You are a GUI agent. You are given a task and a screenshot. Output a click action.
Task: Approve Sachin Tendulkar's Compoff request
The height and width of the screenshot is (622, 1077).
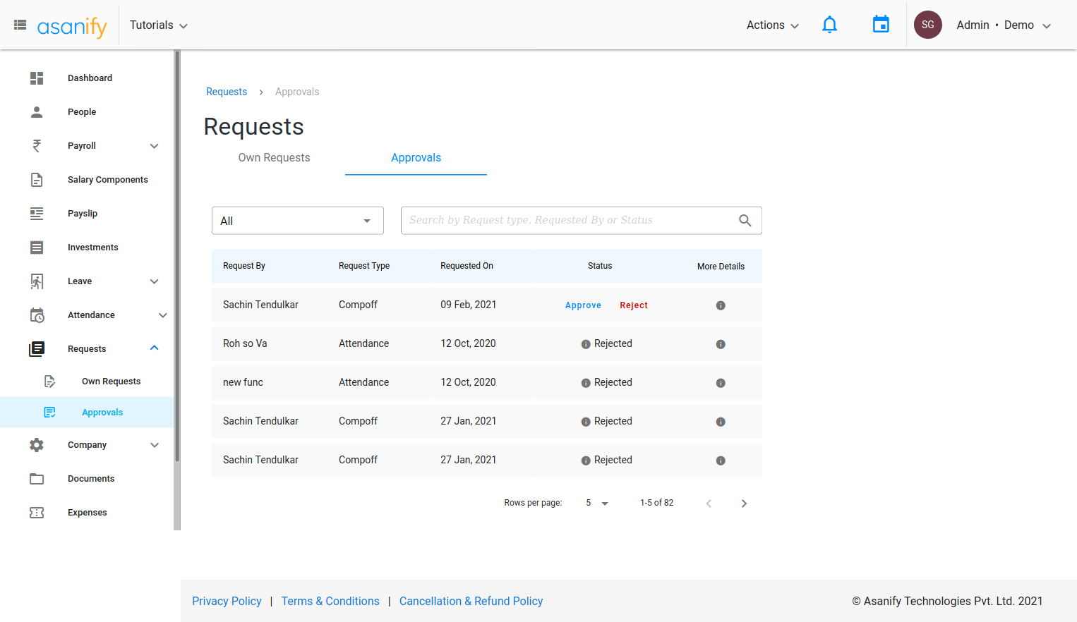[x=583, y=305]
